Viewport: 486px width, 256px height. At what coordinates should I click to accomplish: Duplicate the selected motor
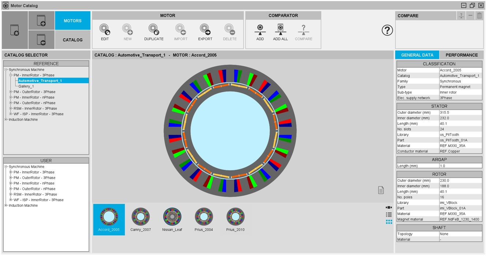tap(154, 30)
